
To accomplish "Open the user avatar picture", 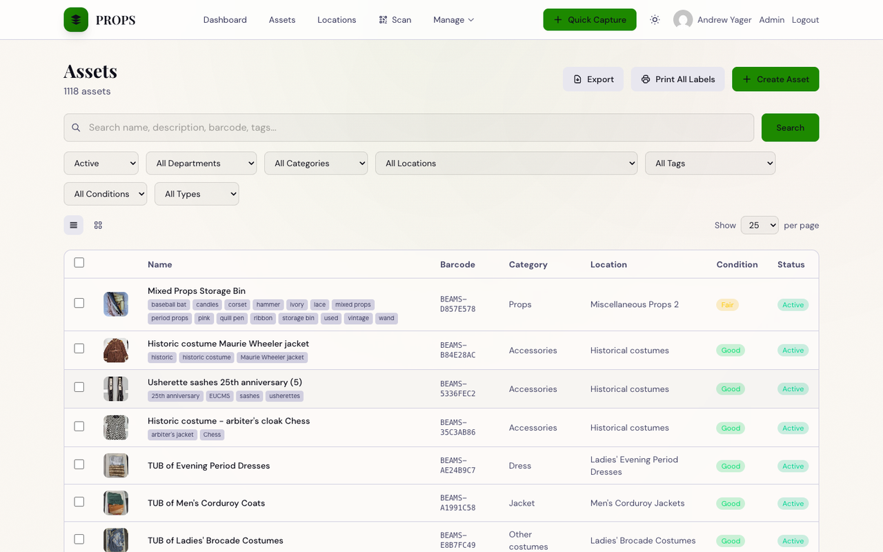I will 683,19.
